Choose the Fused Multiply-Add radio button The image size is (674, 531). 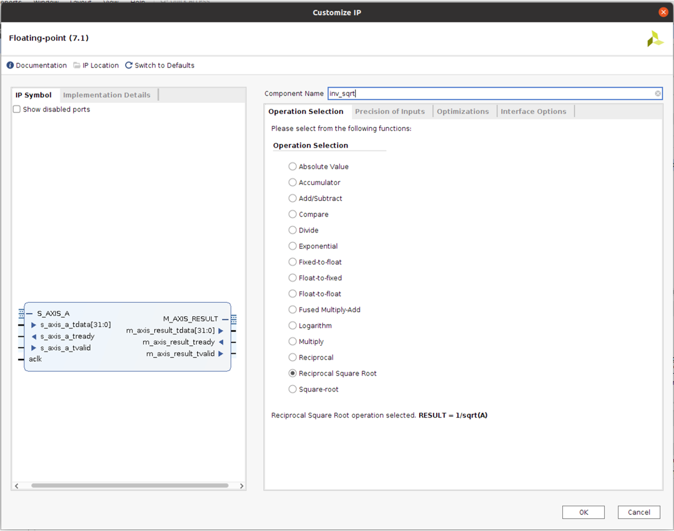(292, 310)
